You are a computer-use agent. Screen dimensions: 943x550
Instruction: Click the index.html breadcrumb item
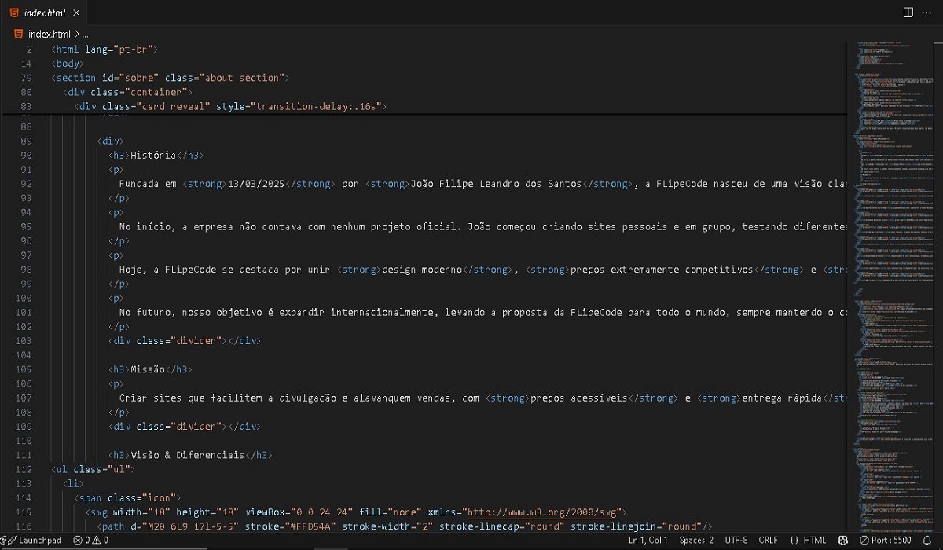tap(42, 34)
